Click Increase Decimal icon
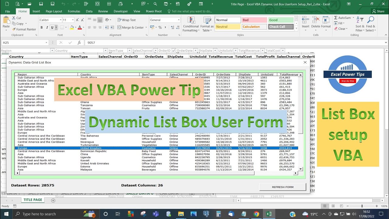Viewport: 389px width, 219px height. tap(172, 27)
